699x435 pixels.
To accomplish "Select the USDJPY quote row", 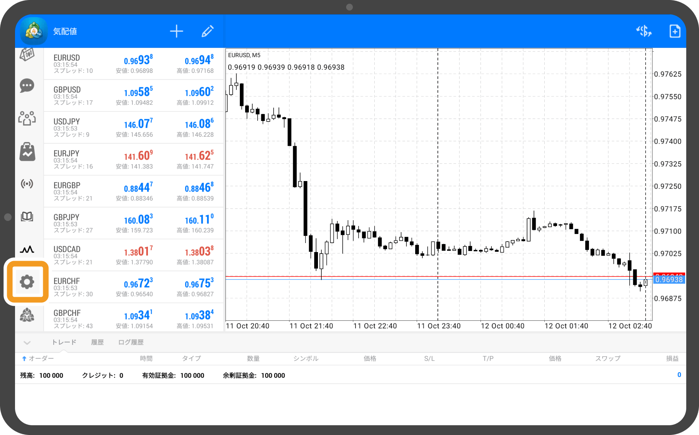I will tap(133, 127).
